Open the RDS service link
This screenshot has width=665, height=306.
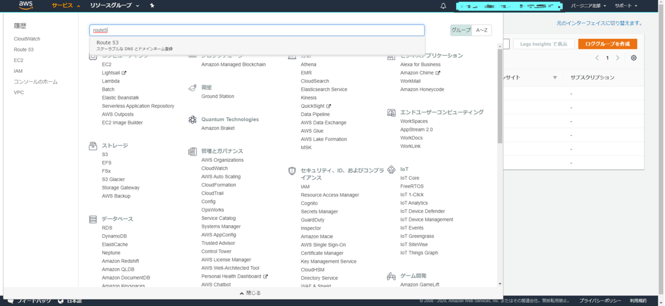(107, 228)
